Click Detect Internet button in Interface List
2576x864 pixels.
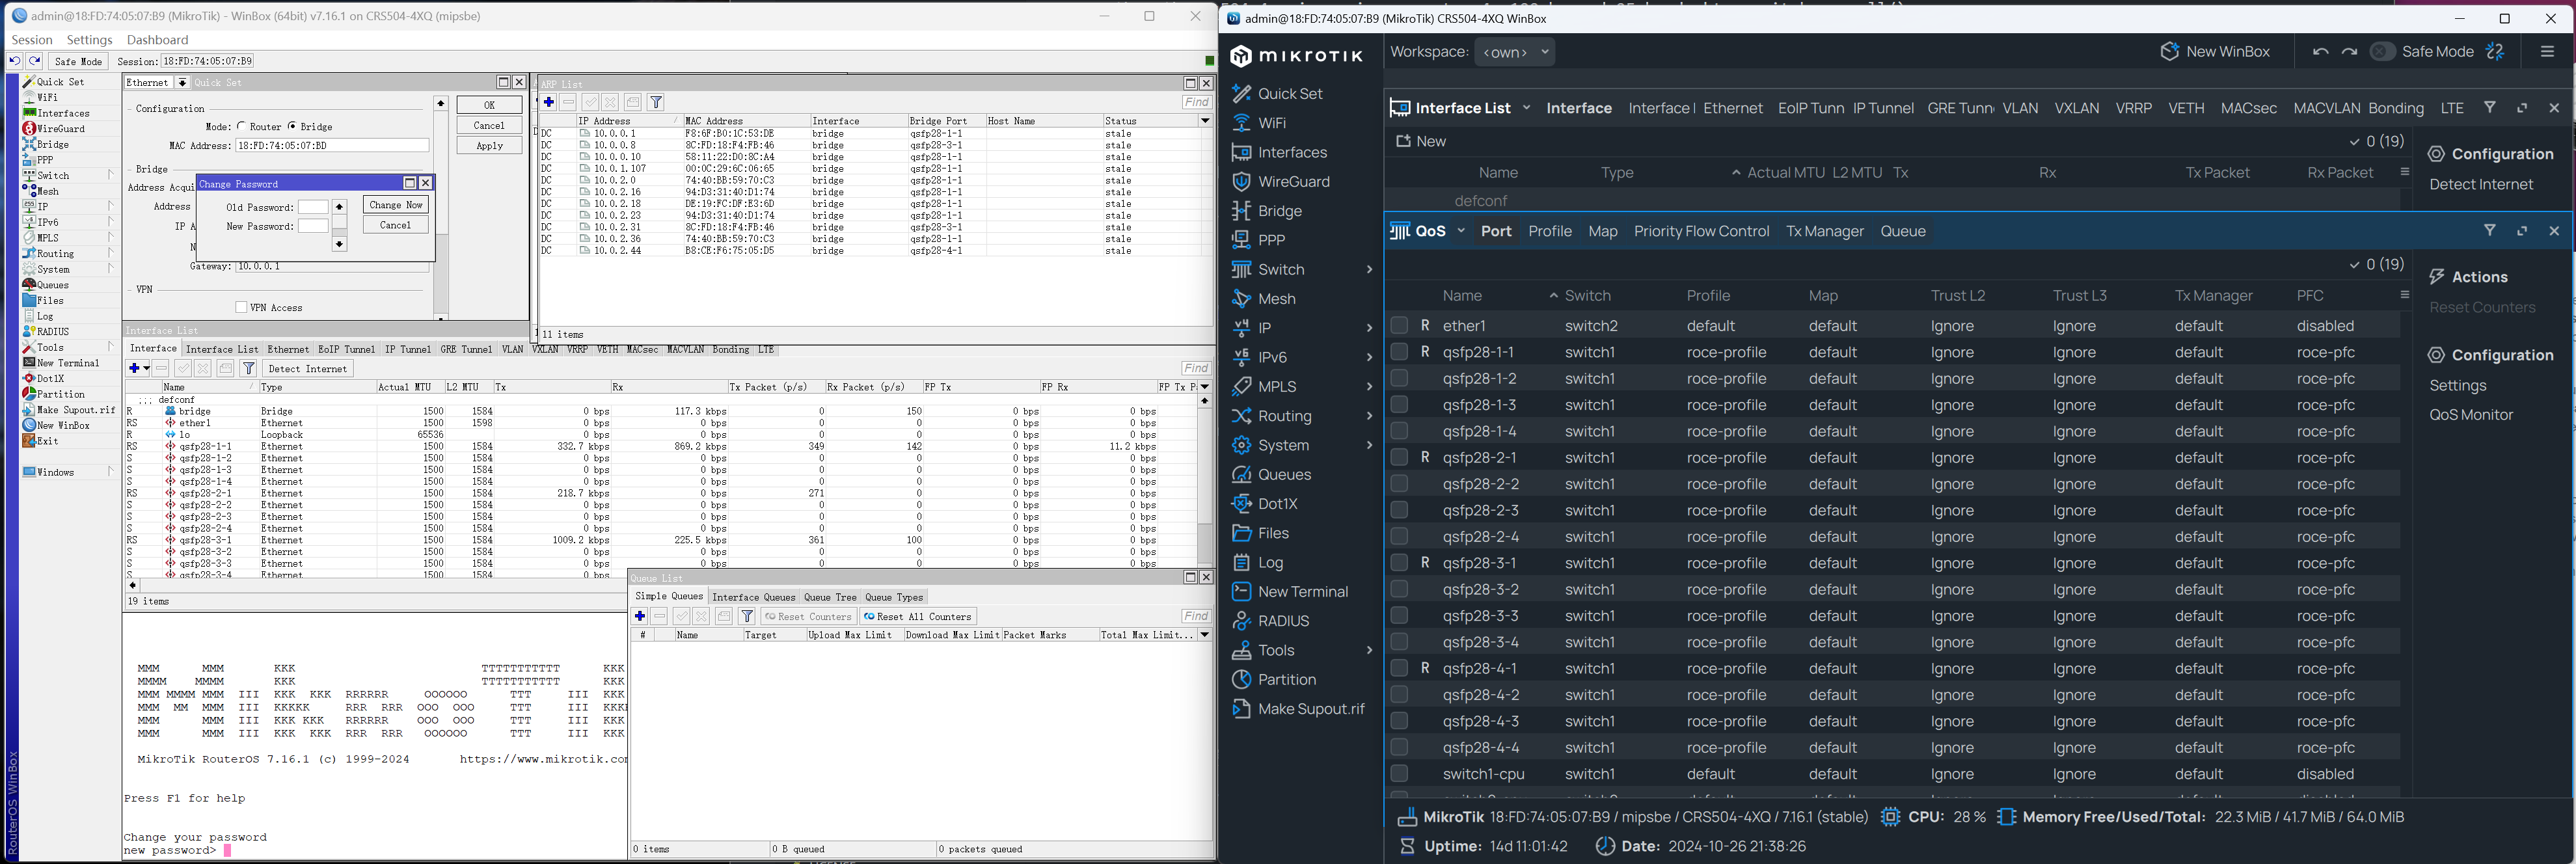(x=308, y=369)
